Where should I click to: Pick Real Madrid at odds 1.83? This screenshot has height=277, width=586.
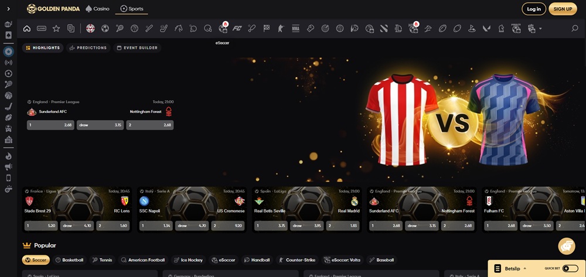point(343,225)
